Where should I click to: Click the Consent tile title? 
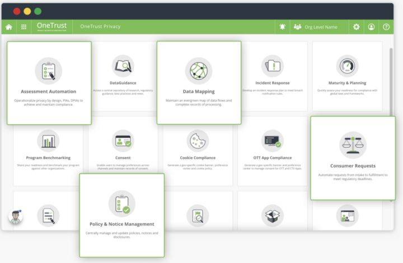pos(123,158)
